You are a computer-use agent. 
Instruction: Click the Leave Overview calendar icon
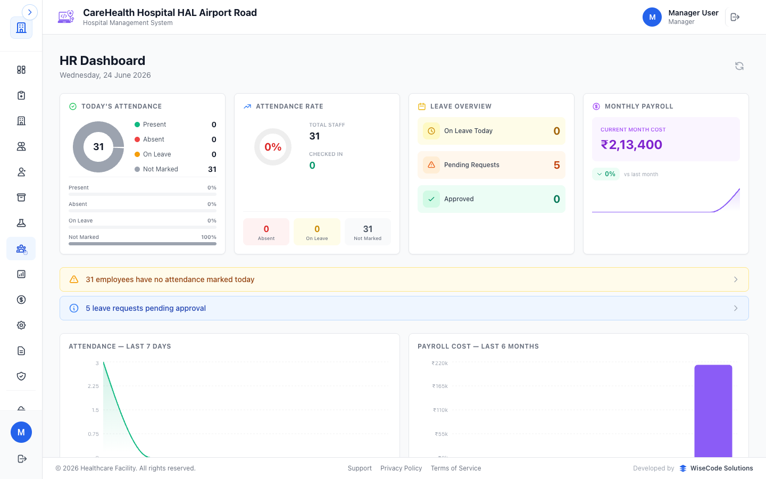(x=422, y=106)
